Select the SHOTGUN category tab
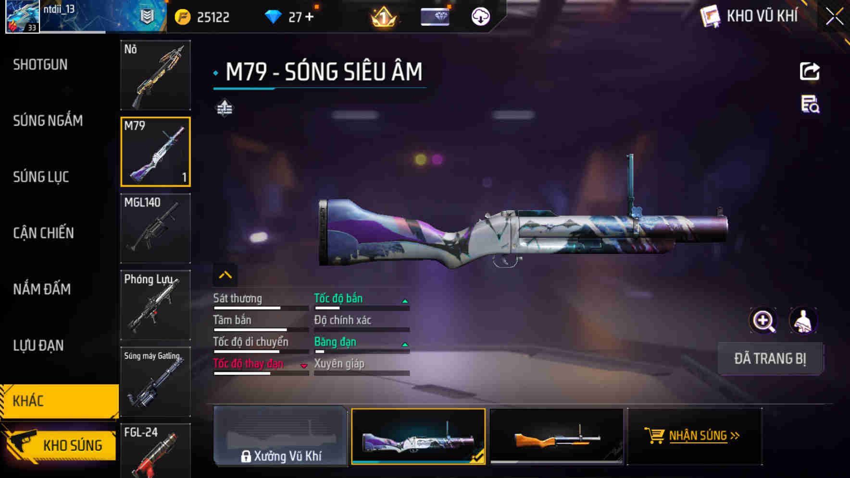The image size is (850, 478). click(40, 64)
